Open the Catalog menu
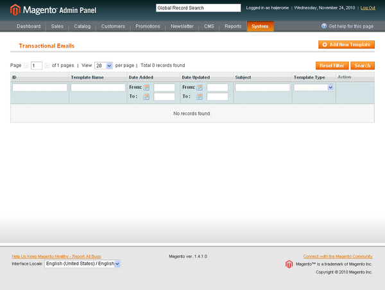This screenshot has height=290, width=385. pyautogui.click(x=82, y=26)
